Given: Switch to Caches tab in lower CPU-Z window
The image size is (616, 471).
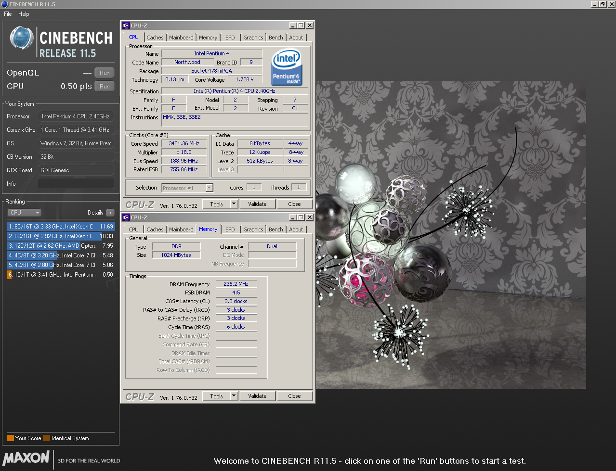Looking at the screenshot, I should click(155, 229).
